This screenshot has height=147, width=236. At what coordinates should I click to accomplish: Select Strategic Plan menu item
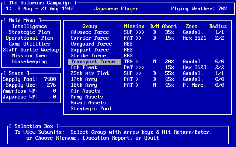point(29,32)
